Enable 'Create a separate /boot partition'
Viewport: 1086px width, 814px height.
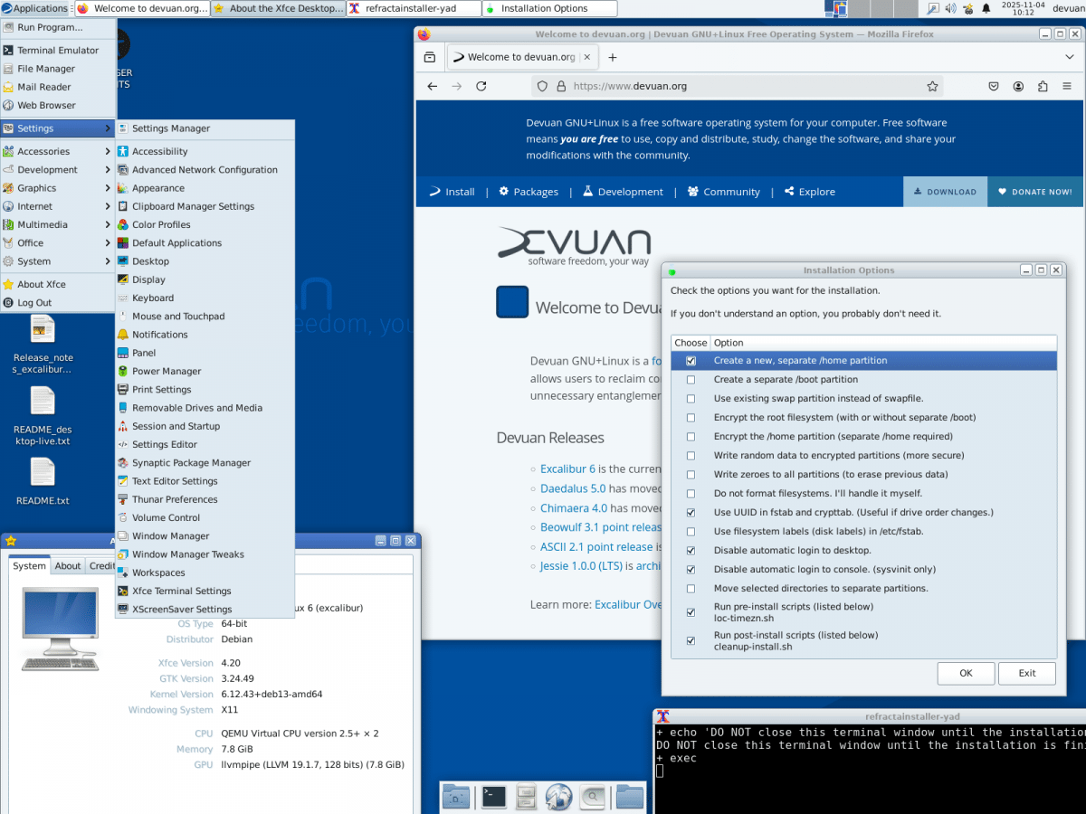(691, 379)
